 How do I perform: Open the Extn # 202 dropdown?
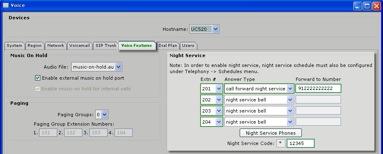[212, 100]
